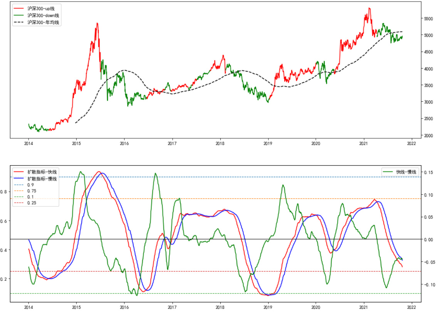Viewport: 438px width, 312px height.
Task: Click the green line swatch beside 快线-慢线
Action: (x=388, y=172)
